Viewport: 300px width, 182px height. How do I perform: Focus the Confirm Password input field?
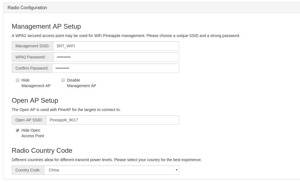[116, 68]
